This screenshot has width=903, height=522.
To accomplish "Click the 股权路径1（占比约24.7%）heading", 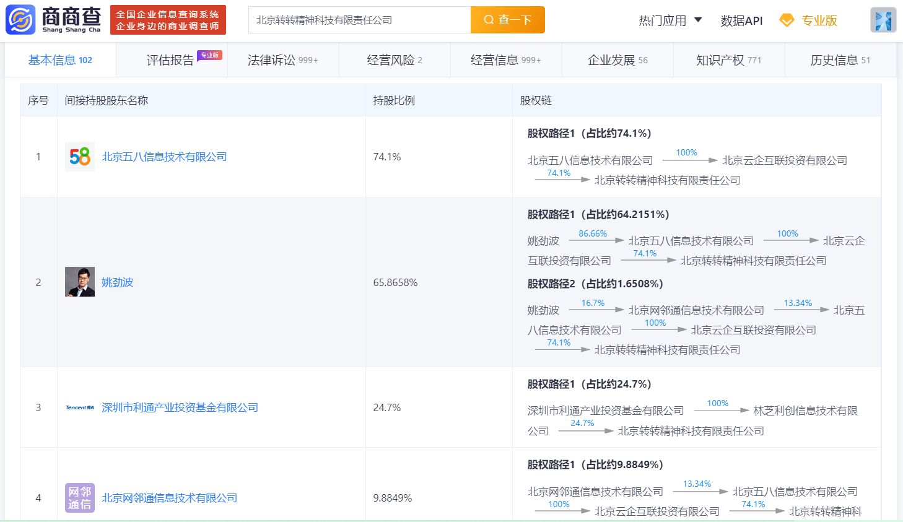I will coord(589,384).
